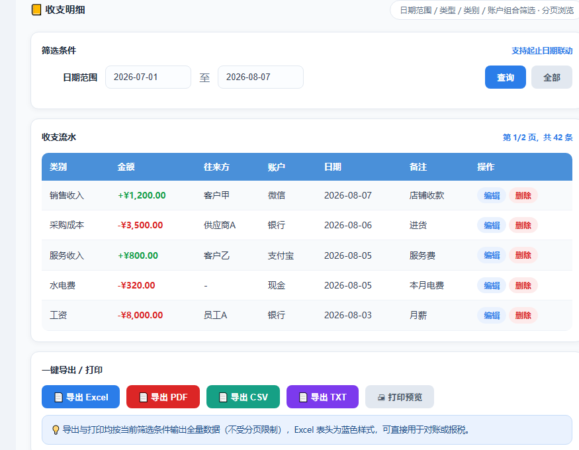
Task: Select the amount -¥8,000.00
Action: tap(140, 315)
